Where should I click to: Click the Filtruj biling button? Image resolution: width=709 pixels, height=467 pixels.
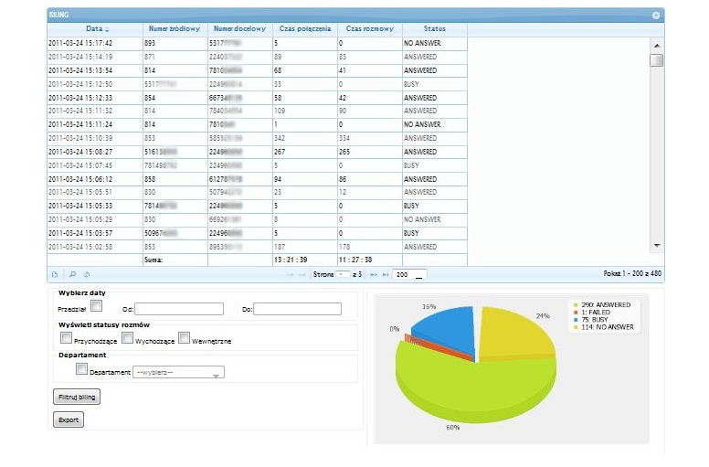click(x=77, y=397)
